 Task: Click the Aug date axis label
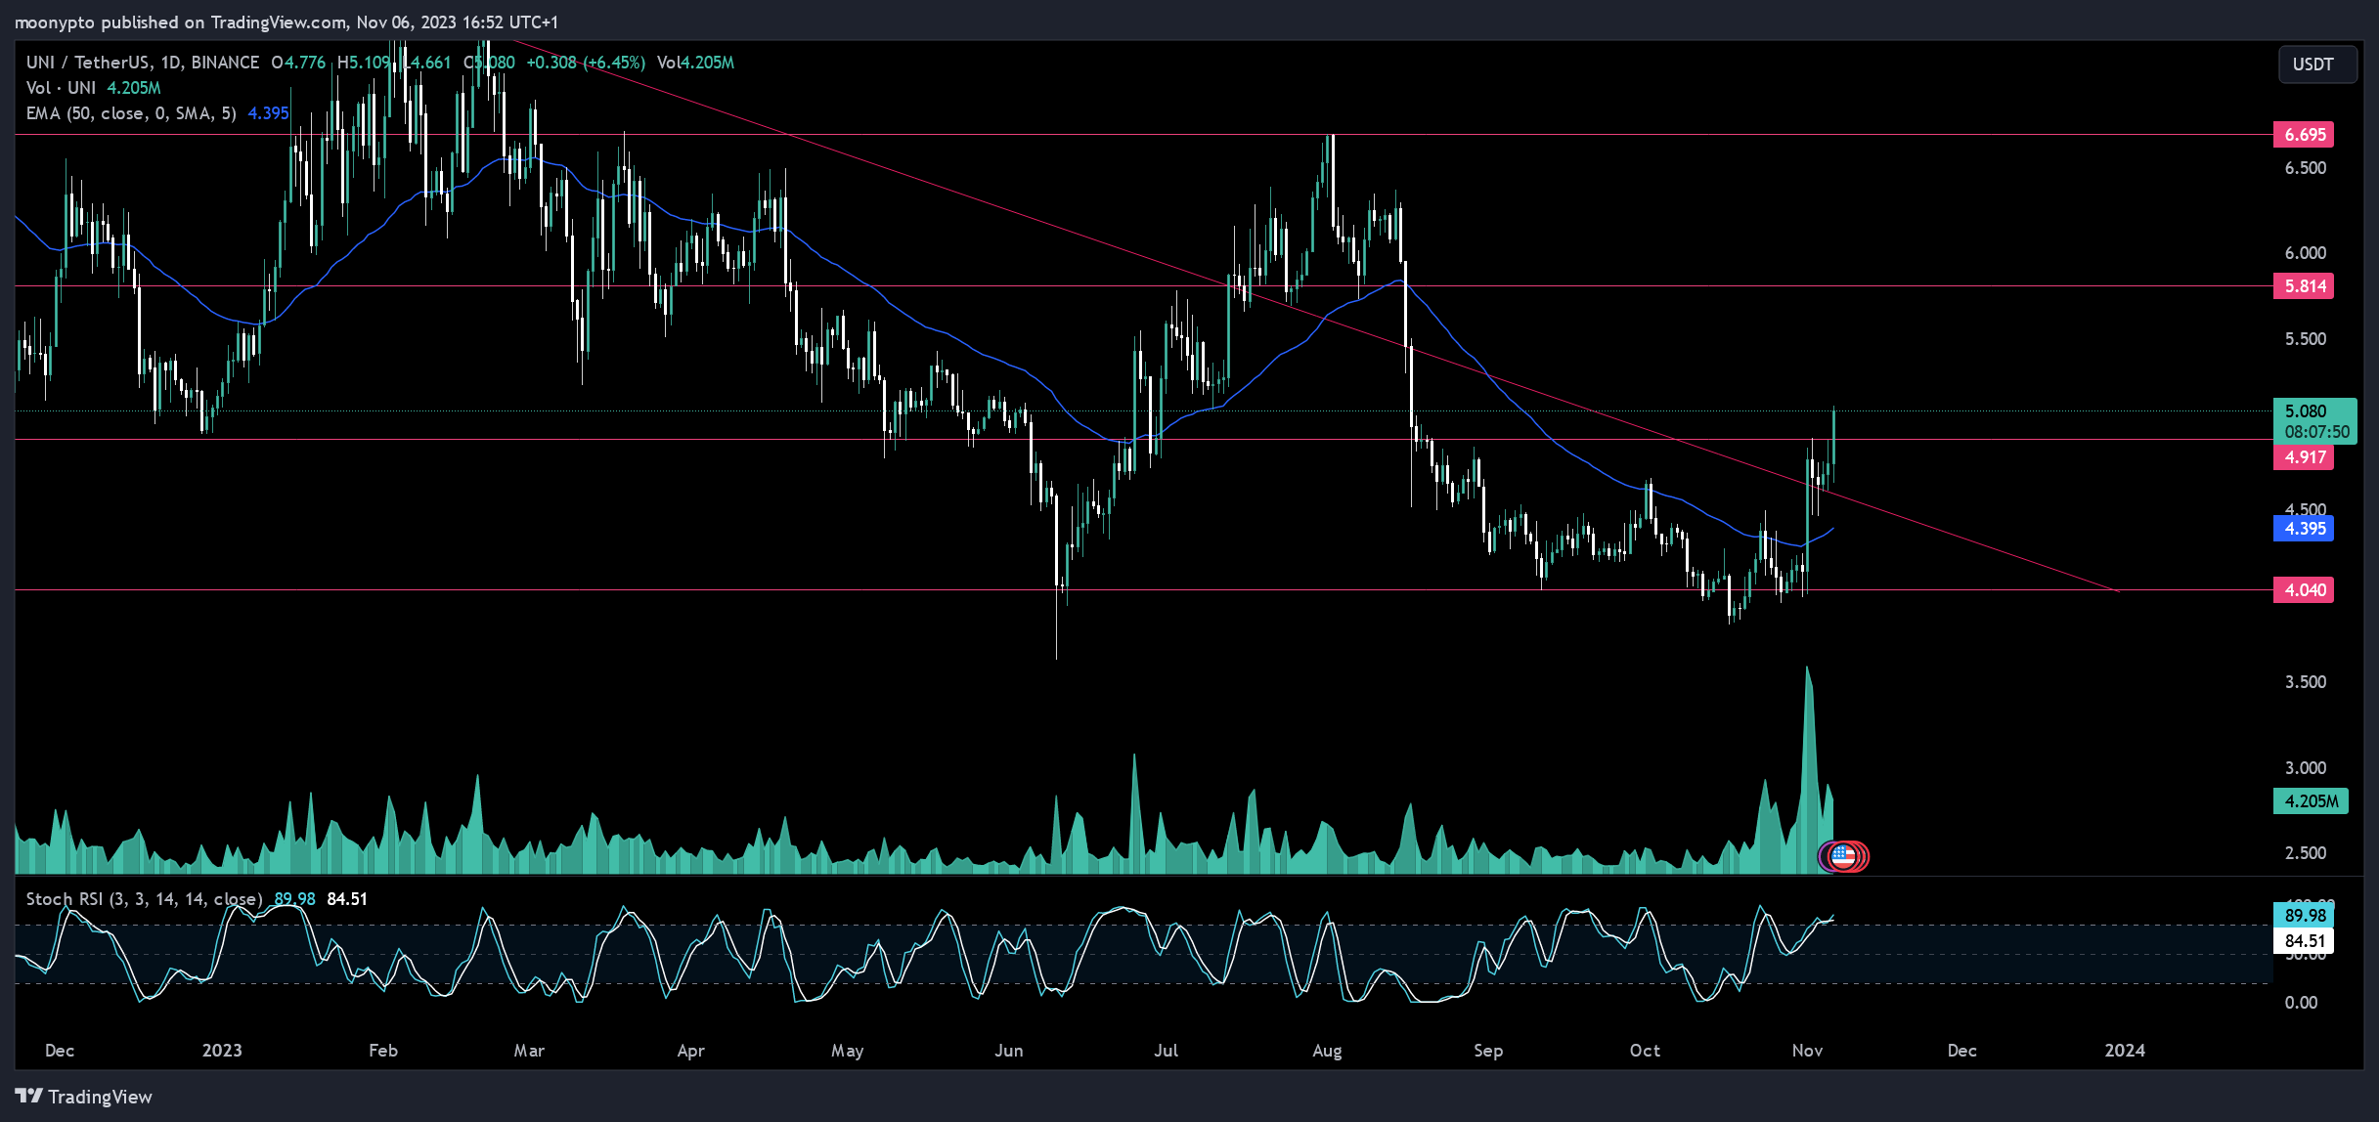[1327, 1051]
